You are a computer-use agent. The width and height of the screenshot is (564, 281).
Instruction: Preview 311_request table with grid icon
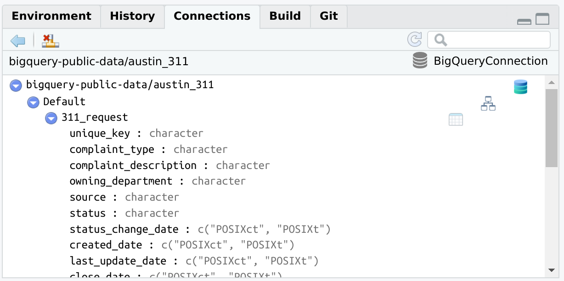(455, 119)
